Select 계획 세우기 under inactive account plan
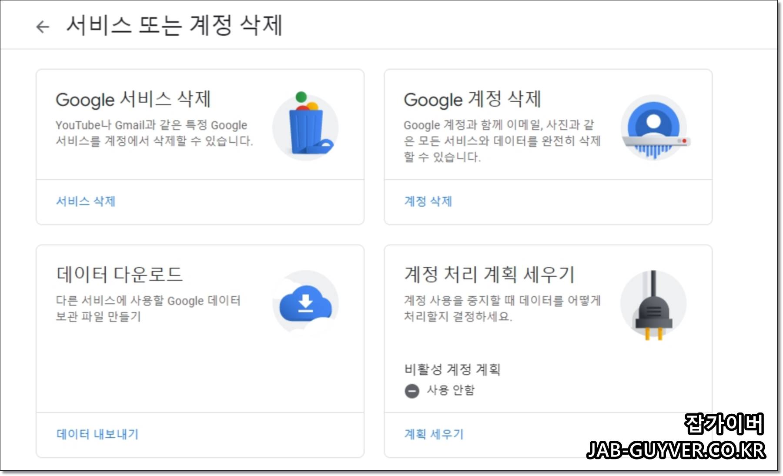 (x=433, y=434)
